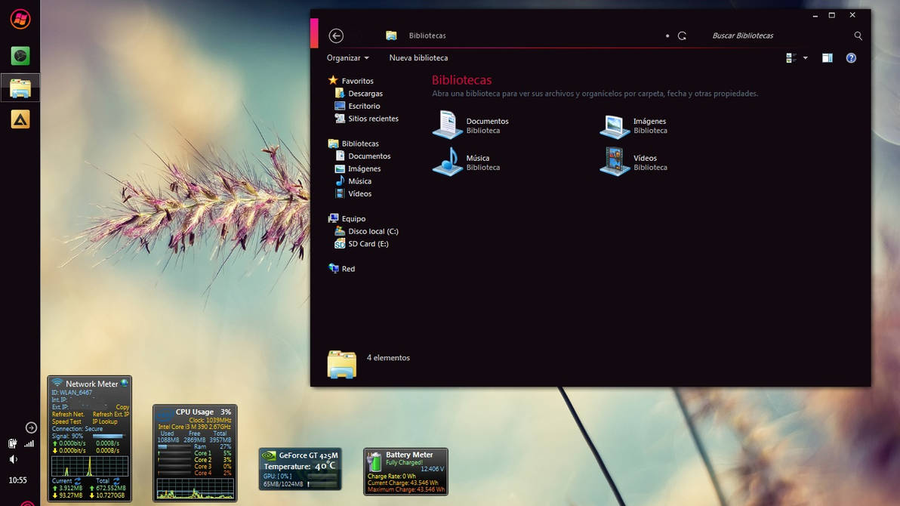
Task: Select Red in navigation pane
Action: pos(348,269)
